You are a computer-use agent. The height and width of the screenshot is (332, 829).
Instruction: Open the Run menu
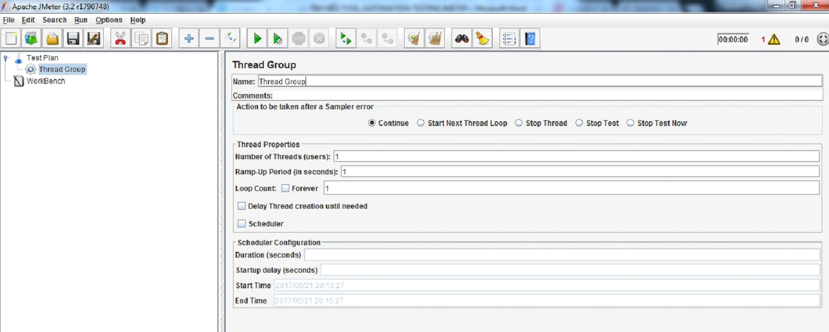click(81, 20)
